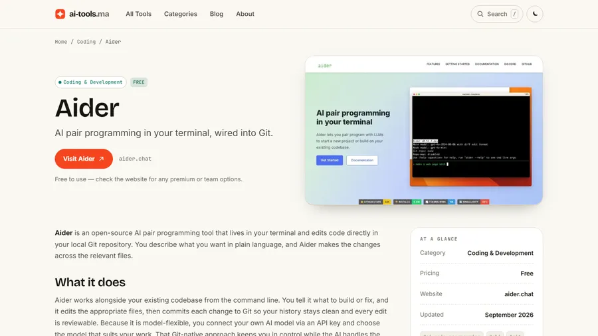598x336 pixels.
Task: Open the ai-tools.ma home link text
Action: tap(89, 14)
